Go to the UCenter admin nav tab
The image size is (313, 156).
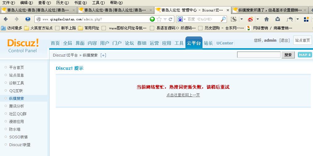pyautogui.click(x=225, y=43)
